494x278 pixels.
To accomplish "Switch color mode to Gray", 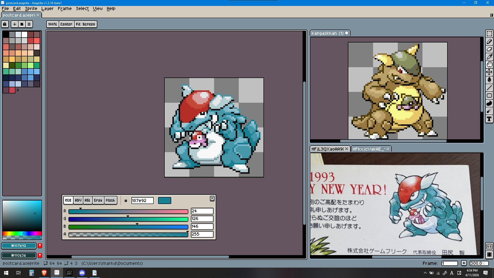I will click(x=98, y=200).
